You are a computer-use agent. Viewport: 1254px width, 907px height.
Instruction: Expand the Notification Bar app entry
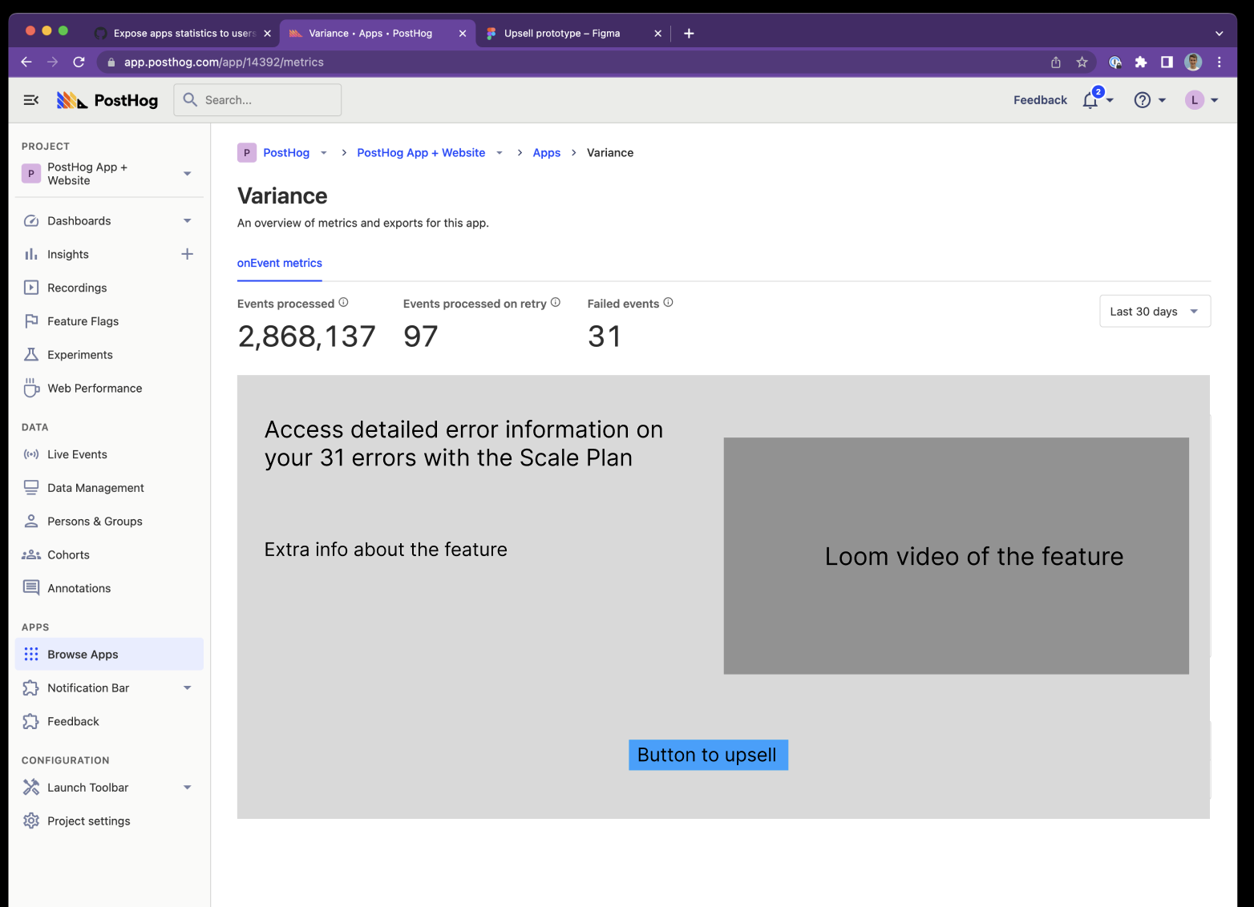(187, 687)
